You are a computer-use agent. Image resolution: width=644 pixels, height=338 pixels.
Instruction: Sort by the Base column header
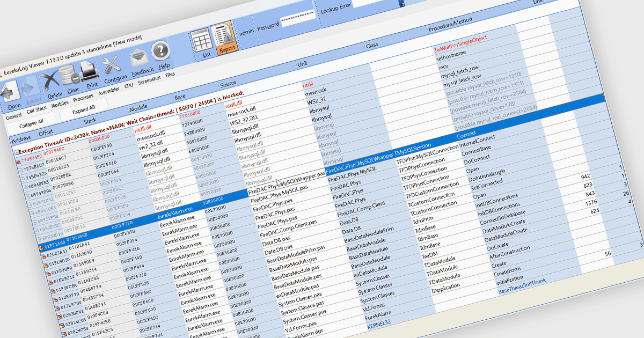[x=181, y=97]
